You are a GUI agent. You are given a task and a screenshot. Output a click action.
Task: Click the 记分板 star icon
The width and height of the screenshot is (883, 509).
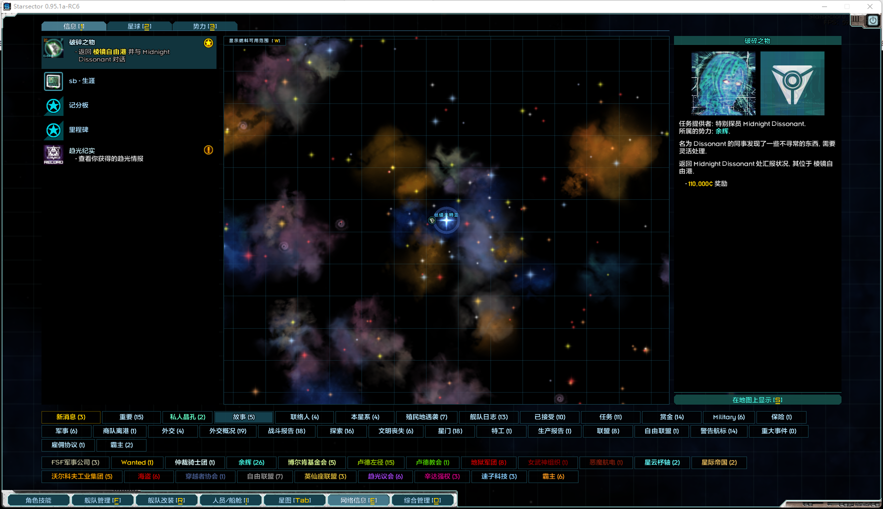[53, 105]
